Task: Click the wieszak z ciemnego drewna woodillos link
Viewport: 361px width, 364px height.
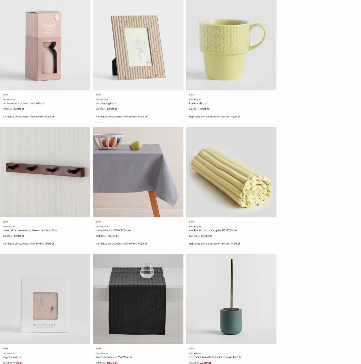Action: click(x=30, y=230)
